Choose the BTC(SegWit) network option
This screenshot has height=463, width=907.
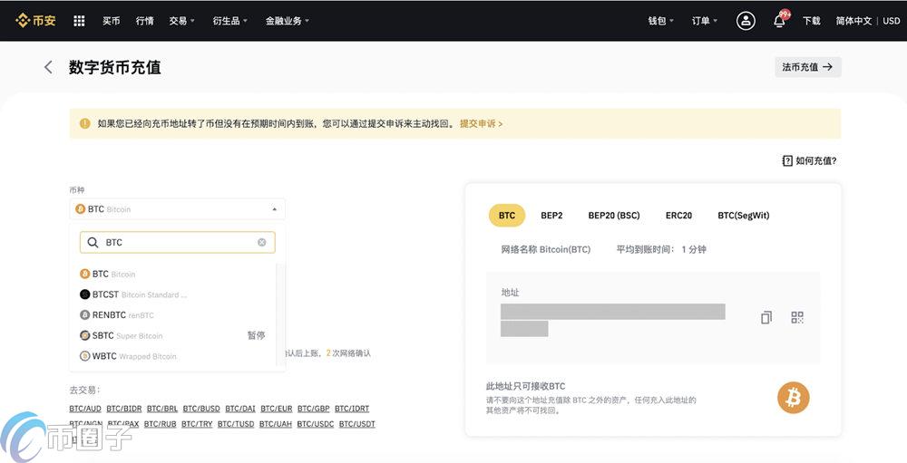pos(743,216)
